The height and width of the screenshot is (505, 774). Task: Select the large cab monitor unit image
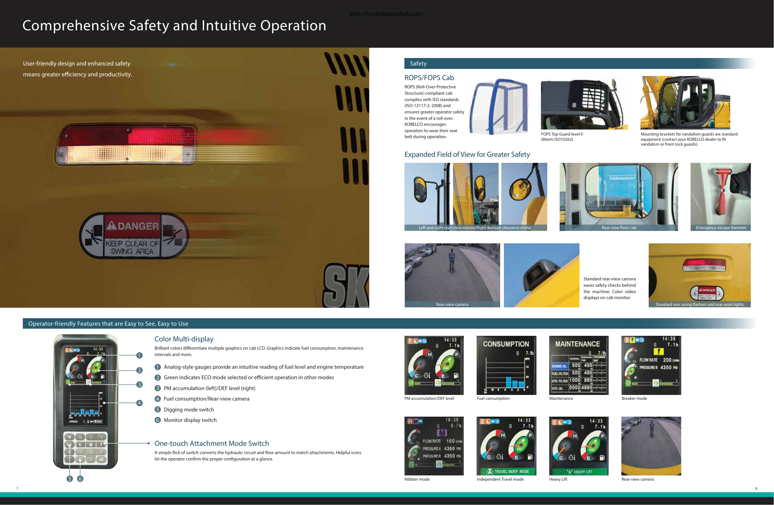(x=86, y=401)
